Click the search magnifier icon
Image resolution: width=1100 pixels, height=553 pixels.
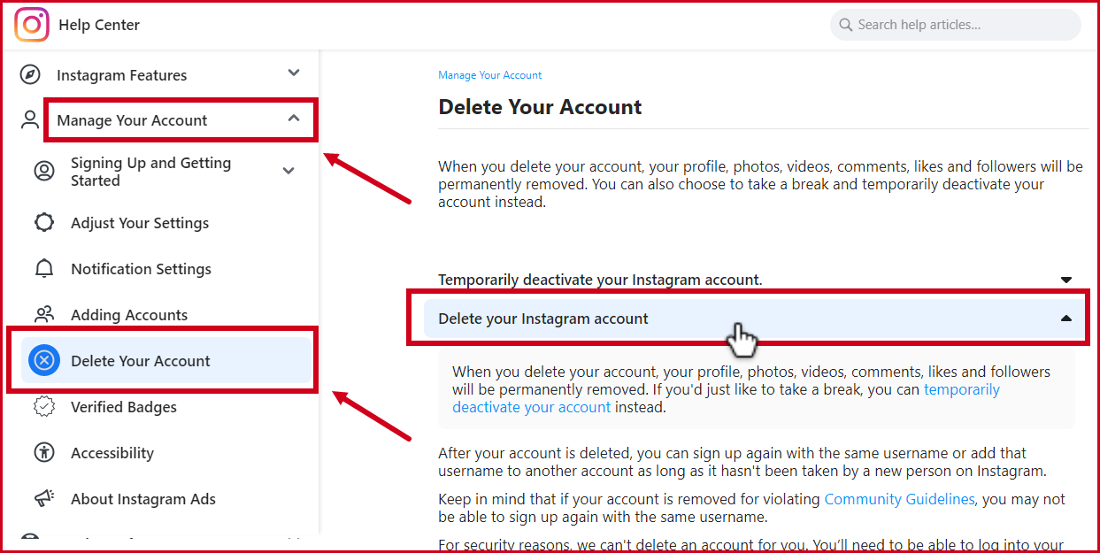click(x=846, y=25)
